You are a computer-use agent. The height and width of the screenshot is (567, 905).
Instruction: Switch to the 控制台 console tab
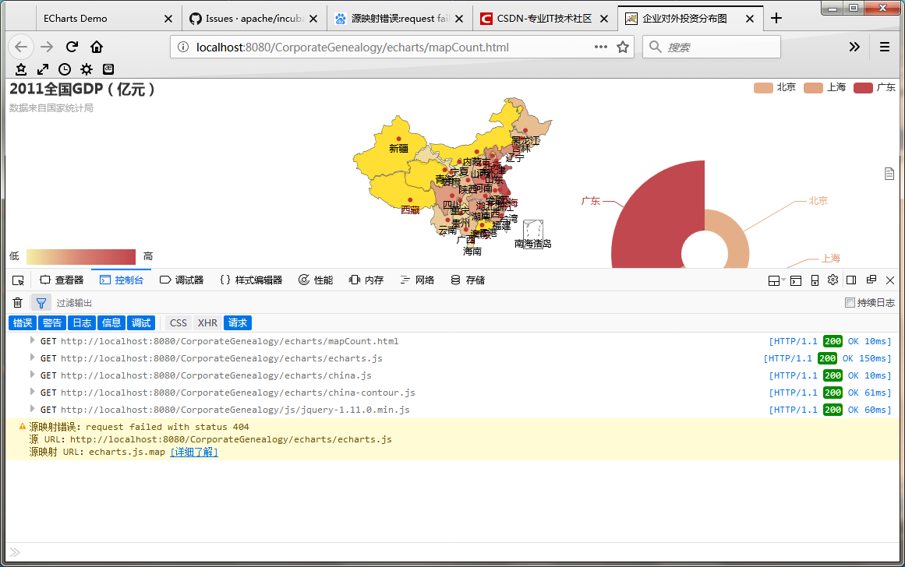121,280
